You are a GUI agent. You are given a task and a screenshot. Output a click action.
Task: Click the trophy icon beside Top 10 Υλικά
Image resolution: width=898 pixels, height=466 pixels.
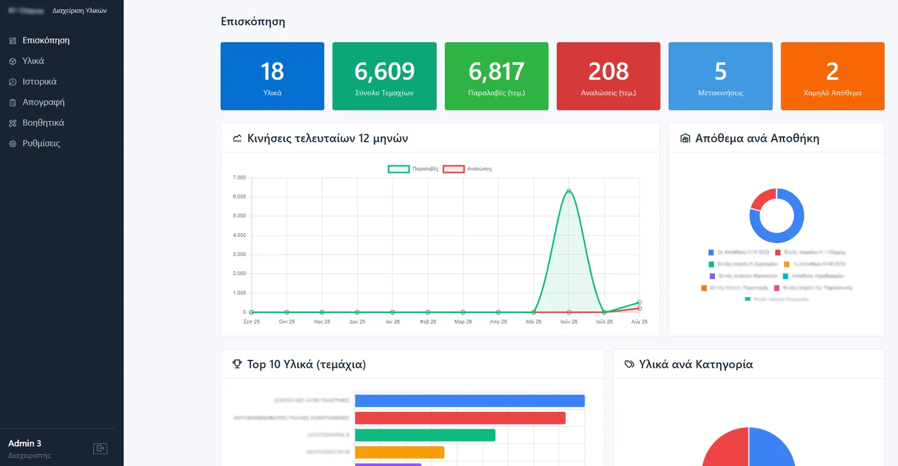[237, 364]
